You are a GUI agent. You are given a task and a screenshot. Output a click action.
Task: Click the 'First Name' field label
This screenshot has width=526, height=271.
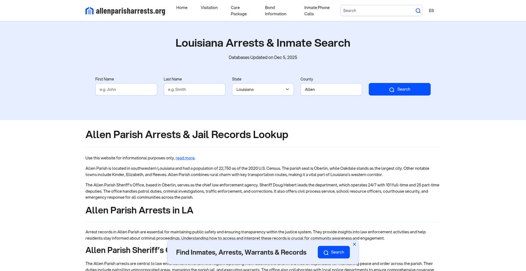(104, 79)
